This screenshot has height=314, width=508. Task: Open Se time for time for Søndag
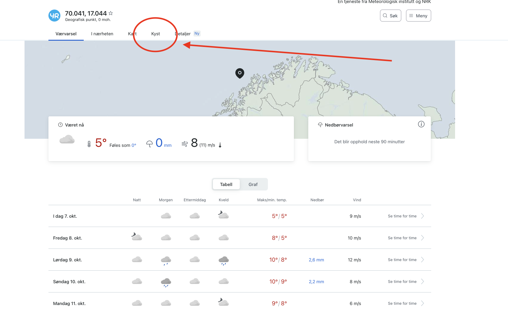tap(406, 282)
